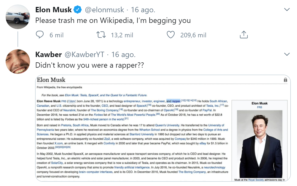Open Kawber's profile avatar
The height and width of the screenshot is (186, 297).
(x=18, y=62)
